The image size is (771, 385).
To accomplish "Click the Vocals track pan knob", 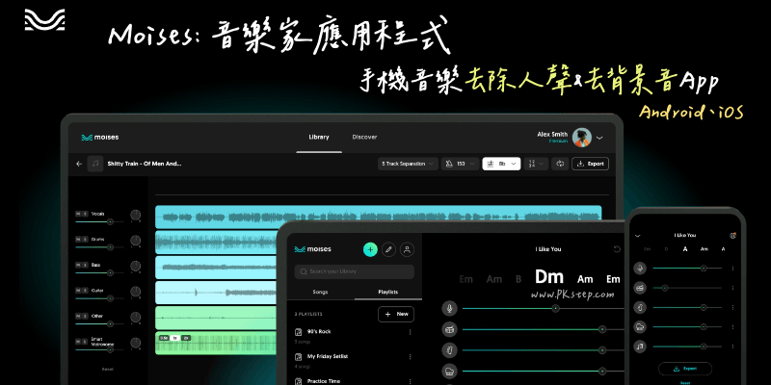I will pyautogui.click(x=135, y=215).
